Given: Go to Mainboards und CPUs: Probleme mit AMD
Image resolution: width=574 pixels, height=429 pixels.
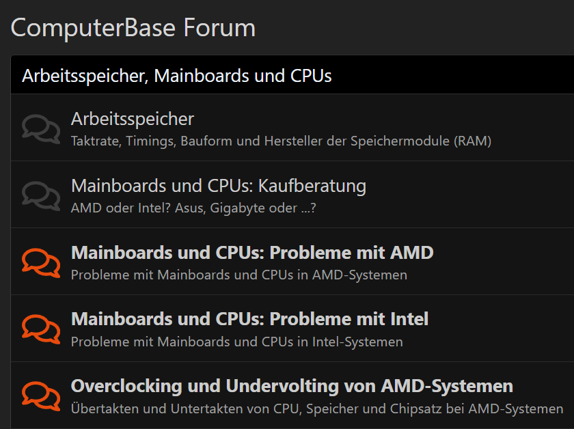Looking at the screenshot, I should pos(252,253).
